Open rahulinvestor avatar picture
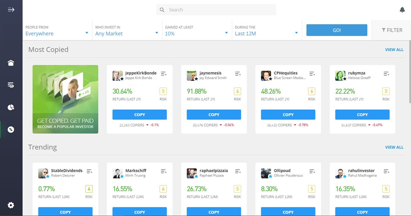411x216 pixels. pyautogui.click(x=341, y=173)
